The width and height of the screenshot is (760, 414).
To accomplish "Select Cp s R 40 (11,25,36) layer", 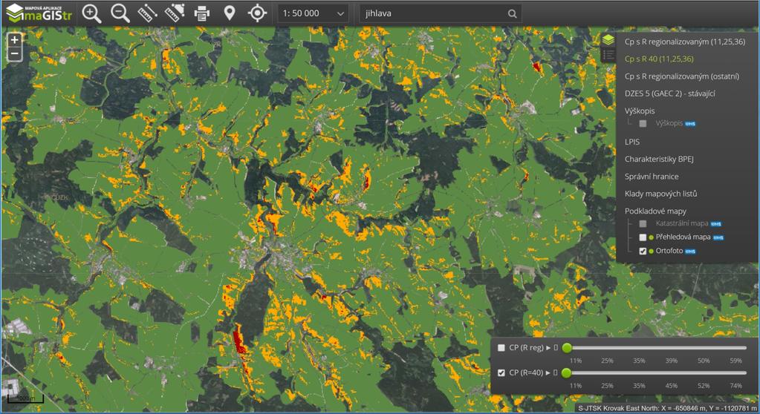I will 659,59.
